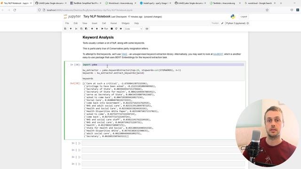Open the Widgets menu

tap(126, 23)
